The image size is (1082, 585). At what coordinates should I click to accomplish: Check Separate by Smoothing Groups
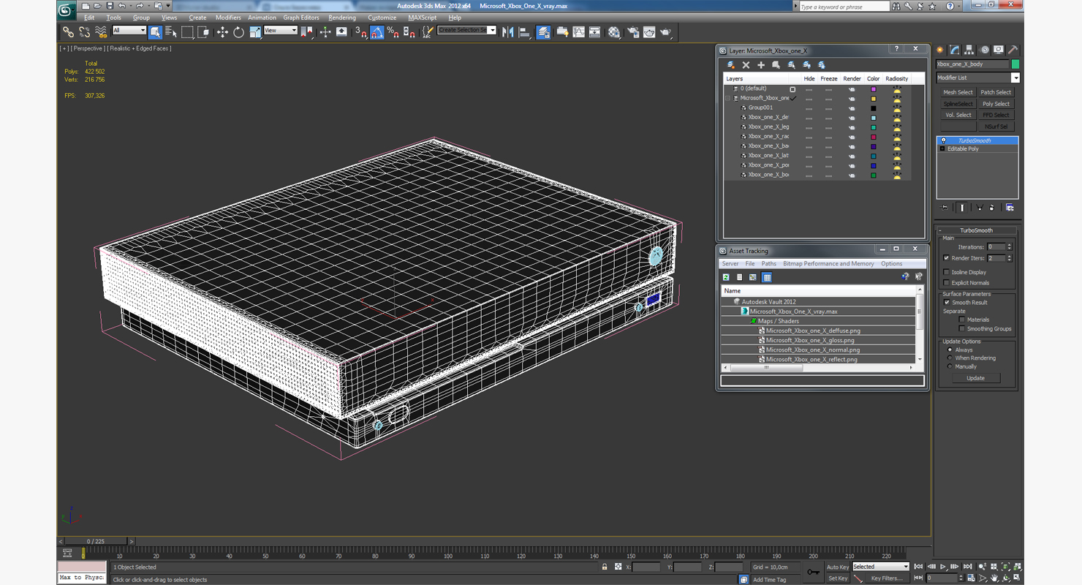click(961, 329)
